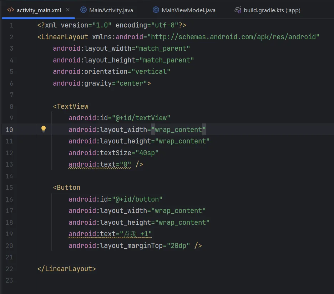Click the "40sp" textSize value

[145, 153]
